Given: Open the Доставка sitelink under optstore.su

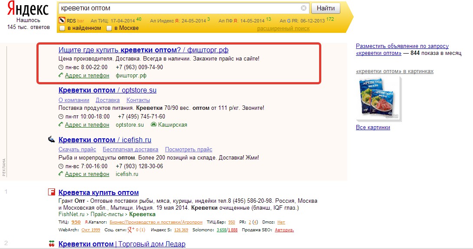Looking at the screenshot, I should 108,100.
